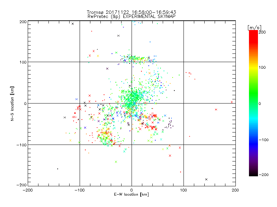Click the title 'Tromsø 20171122 16:58:00-16:59:43'
Screen dimensions: 277x207
[x=131, y=12]
